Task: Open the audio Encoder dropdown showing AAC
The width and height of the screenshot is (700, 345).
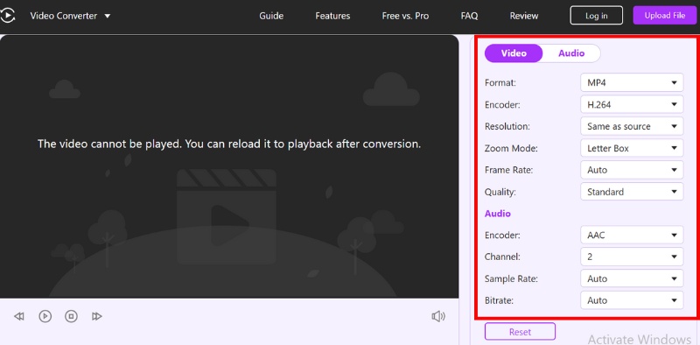Action: (632, 235)
